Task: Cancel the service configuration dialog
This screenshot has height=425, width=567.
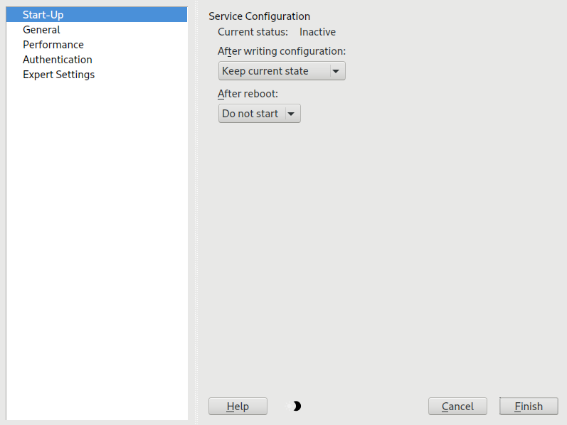Action: pos(457,407)
